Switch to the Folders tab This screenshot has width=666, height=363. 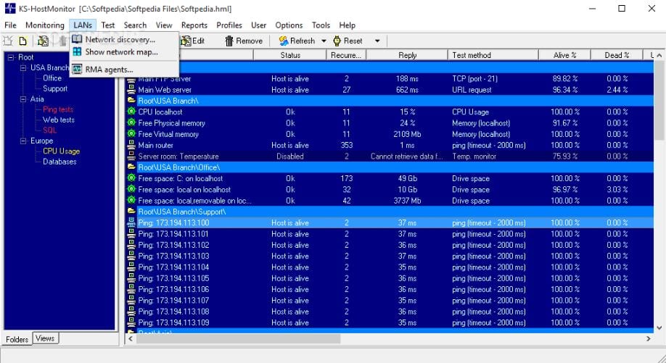(x=17, y=339)
